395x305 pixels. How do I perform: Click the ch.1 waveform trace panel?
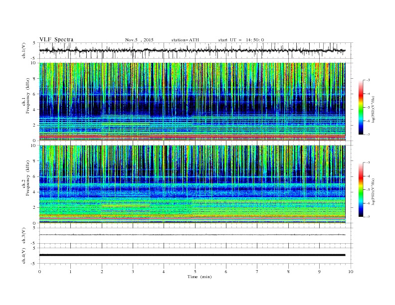coord(196,50)
